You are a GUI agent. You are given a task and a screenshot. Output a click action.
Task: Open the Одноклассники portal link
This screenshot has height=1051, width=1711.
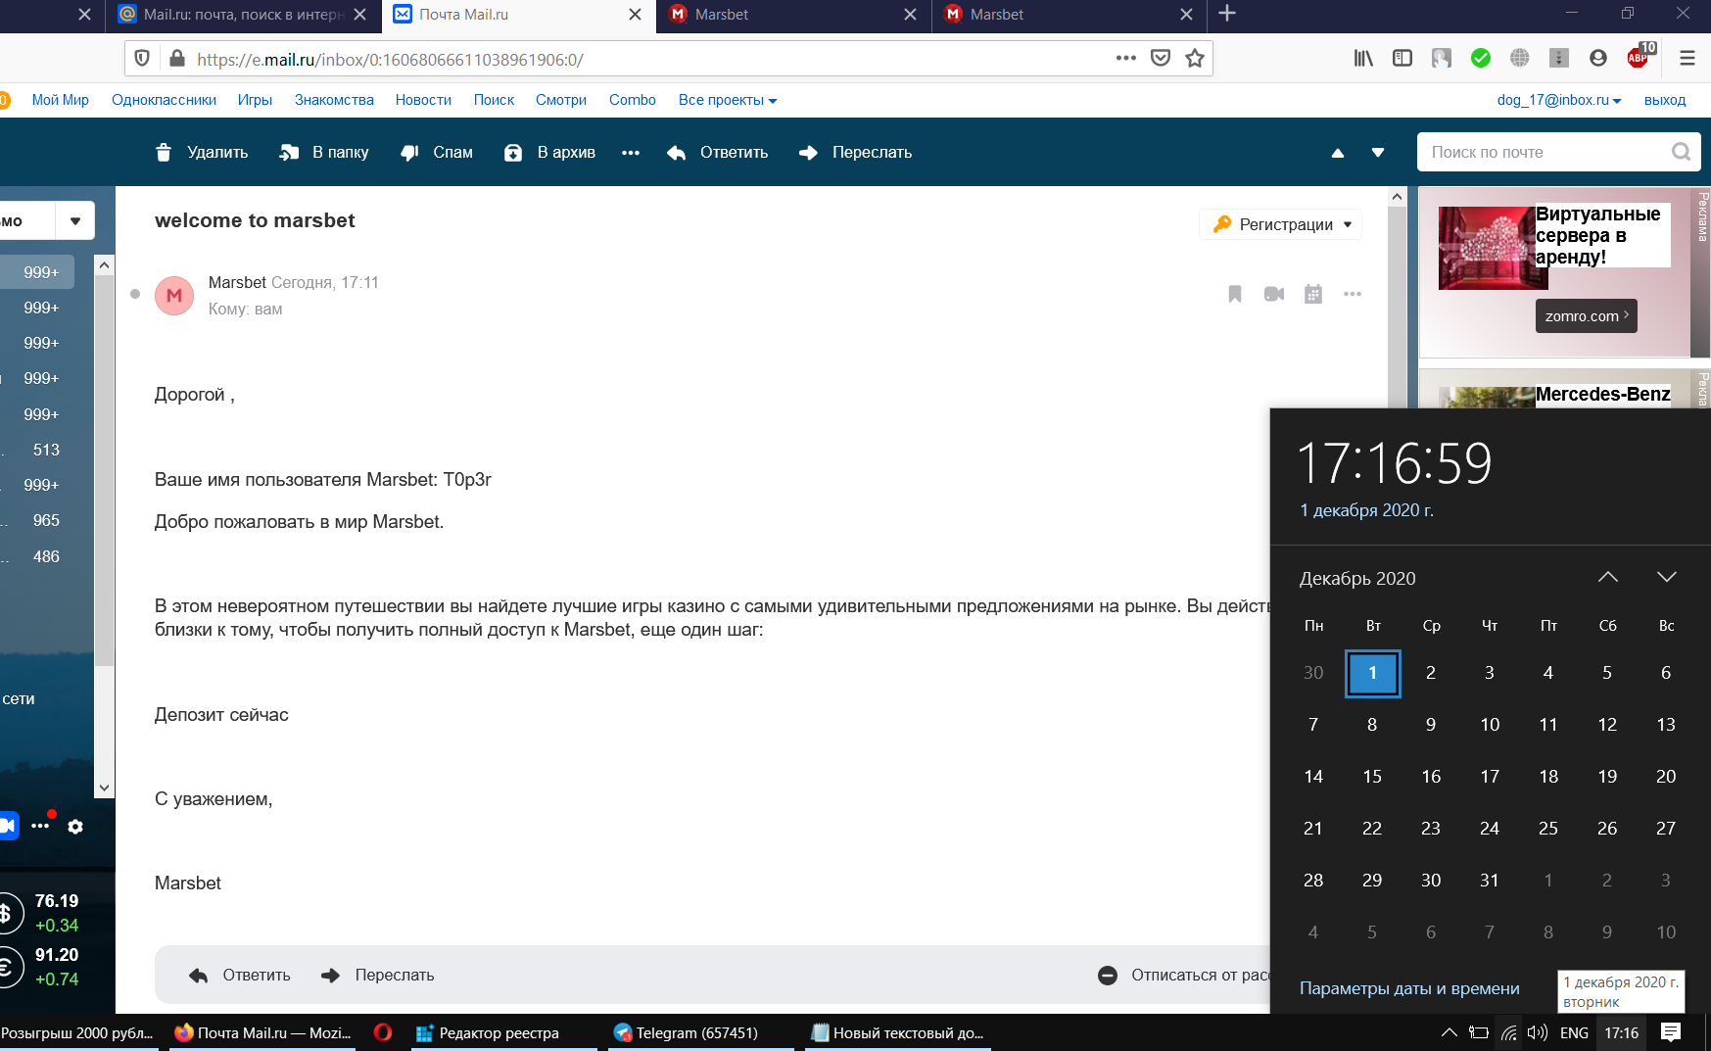(x=164, y=100)
